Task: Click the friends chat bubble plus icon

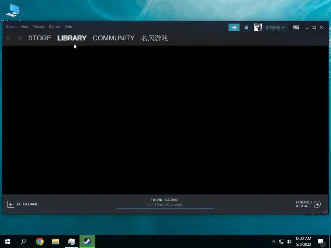Action: [x=317, y=204]
